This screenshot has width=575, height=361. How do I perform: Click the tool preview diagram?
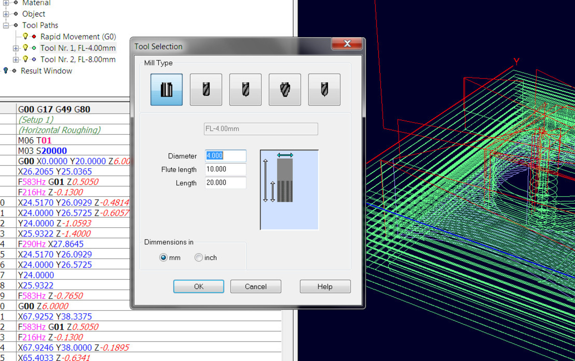(289, 190)
